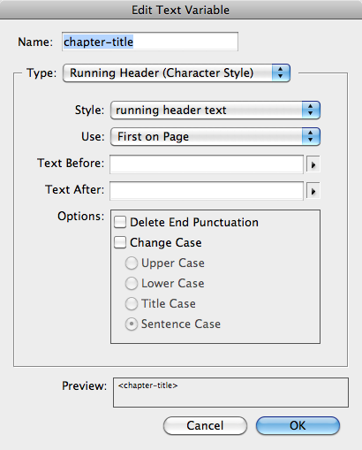Select the Sentence Case radio button
Image resolution: width=362 pixels, height=450 pixels.
click(x=132, y=324)
